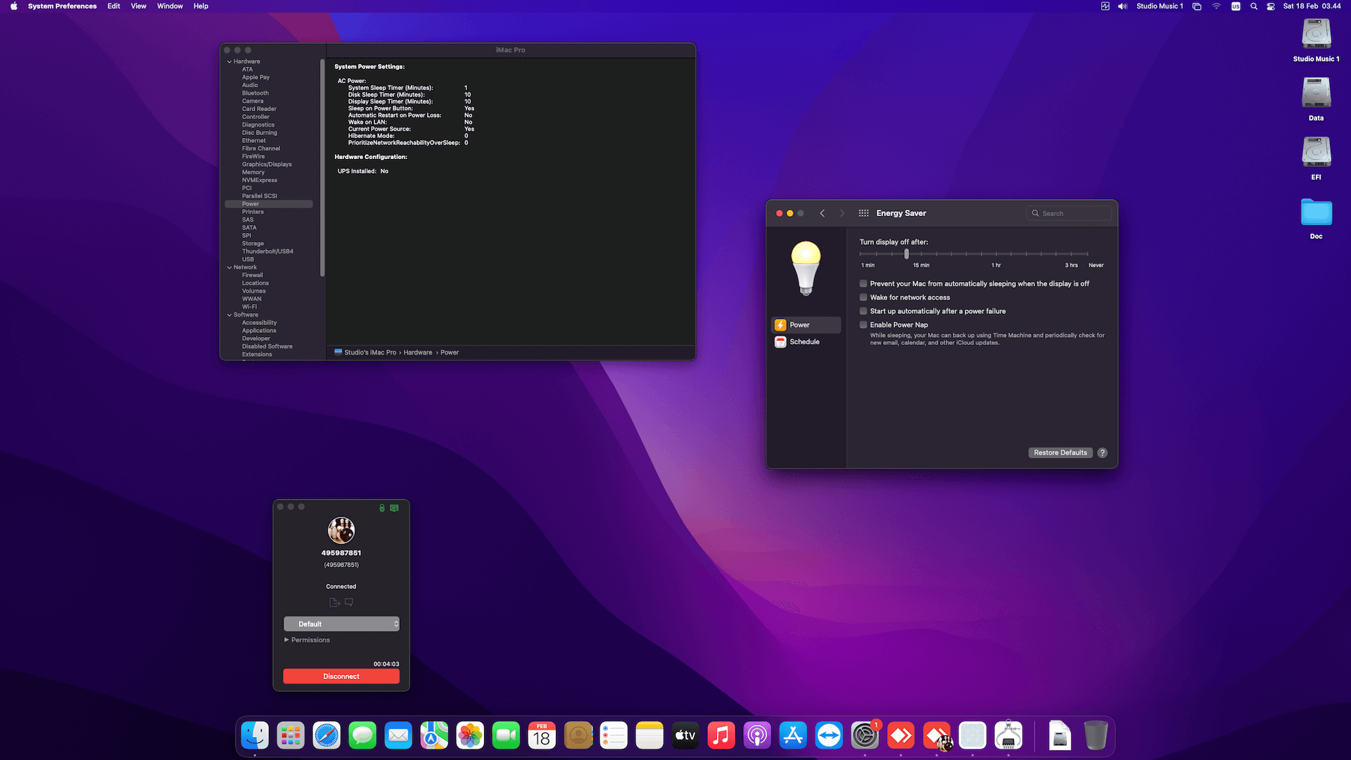Open Music app from the Dock
Viewport: 1351px width, 760px height.
tap(721, 736)
